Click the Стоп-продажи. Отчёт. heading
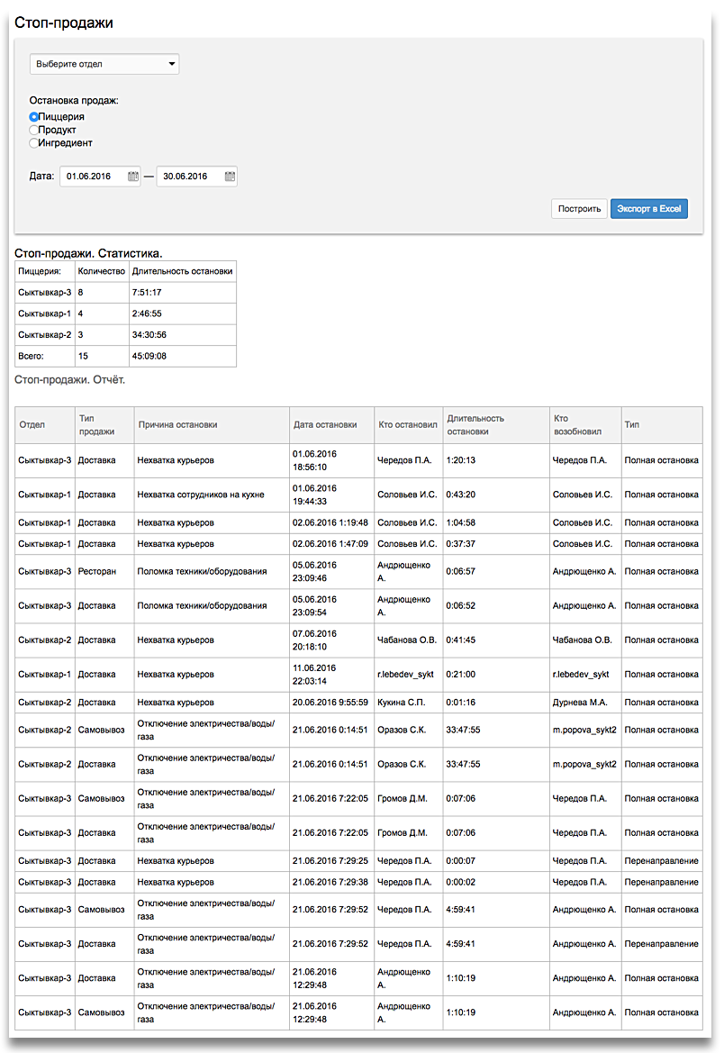The height and width of the screenshot is (1053, 724). coord(70,380)
